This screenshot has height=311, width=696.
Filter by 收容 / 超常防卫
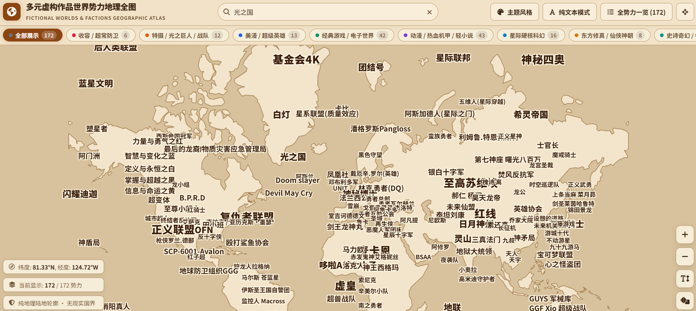(x=101, y=35)
